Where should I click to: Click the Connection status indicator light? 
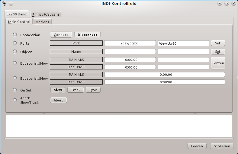tap(14, 35)
